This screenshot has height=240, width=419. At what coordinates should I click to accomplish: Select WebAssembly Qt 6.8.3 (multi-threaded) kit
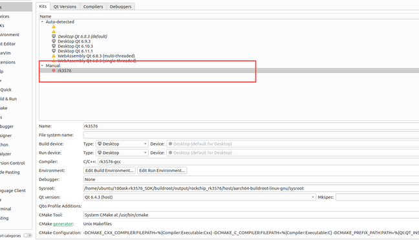(x=96, y=56)
